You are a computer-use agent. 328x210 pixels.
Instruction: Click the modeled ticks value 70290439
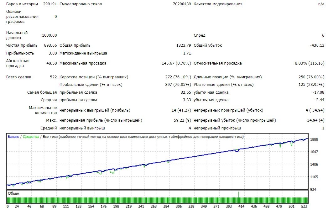182,4
